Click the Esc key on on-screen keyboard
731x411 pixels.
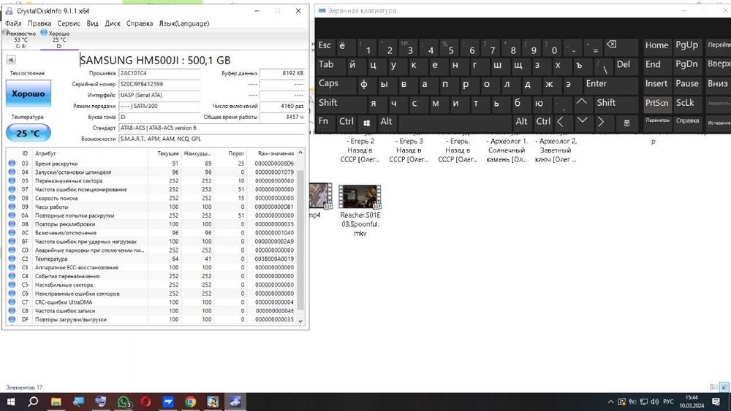pos(325,46)
